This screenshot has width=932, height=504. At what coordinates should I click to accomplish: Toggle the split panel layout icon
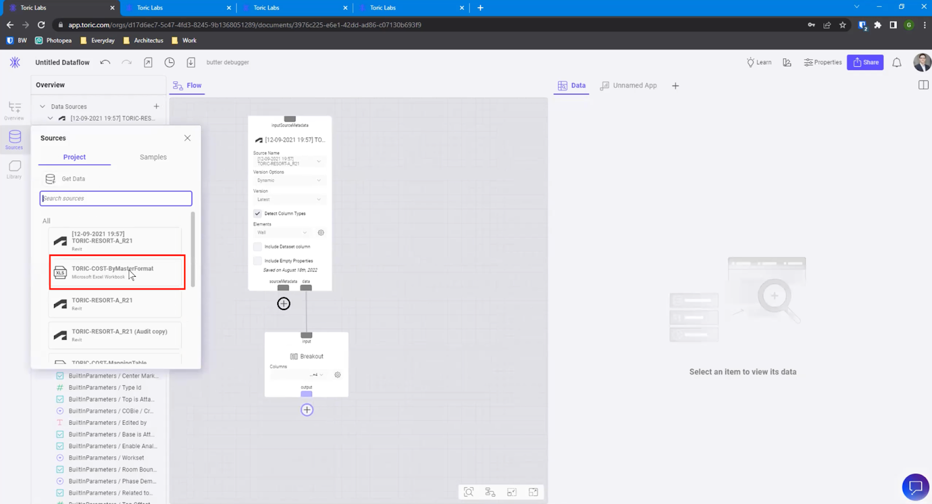(x=923, y=85)
